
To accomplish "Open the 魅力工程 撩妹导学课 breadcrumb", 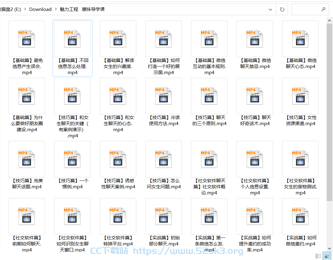I will [x=82, y=9].
